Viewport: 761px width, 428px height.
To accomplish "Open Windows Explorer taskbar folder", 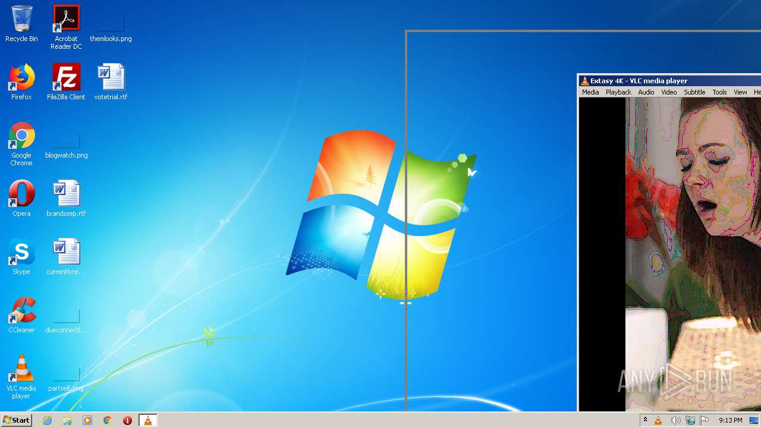I will (67, 420).
